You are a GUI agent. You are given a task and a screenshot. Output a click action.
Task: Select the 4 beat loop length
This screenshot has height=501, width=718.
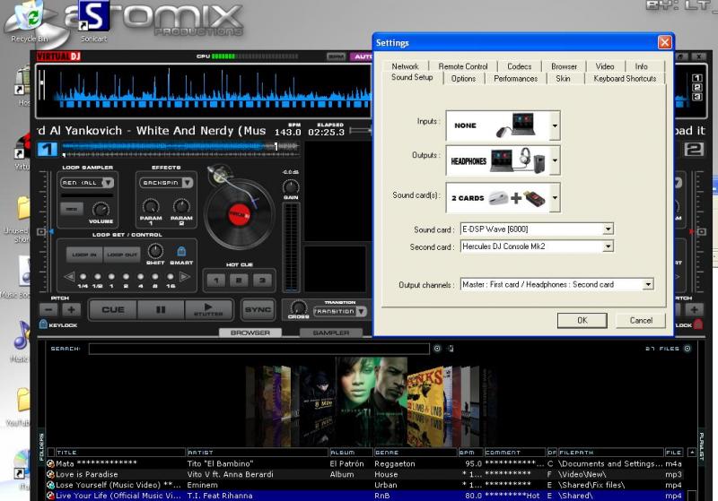pos(141,277)
